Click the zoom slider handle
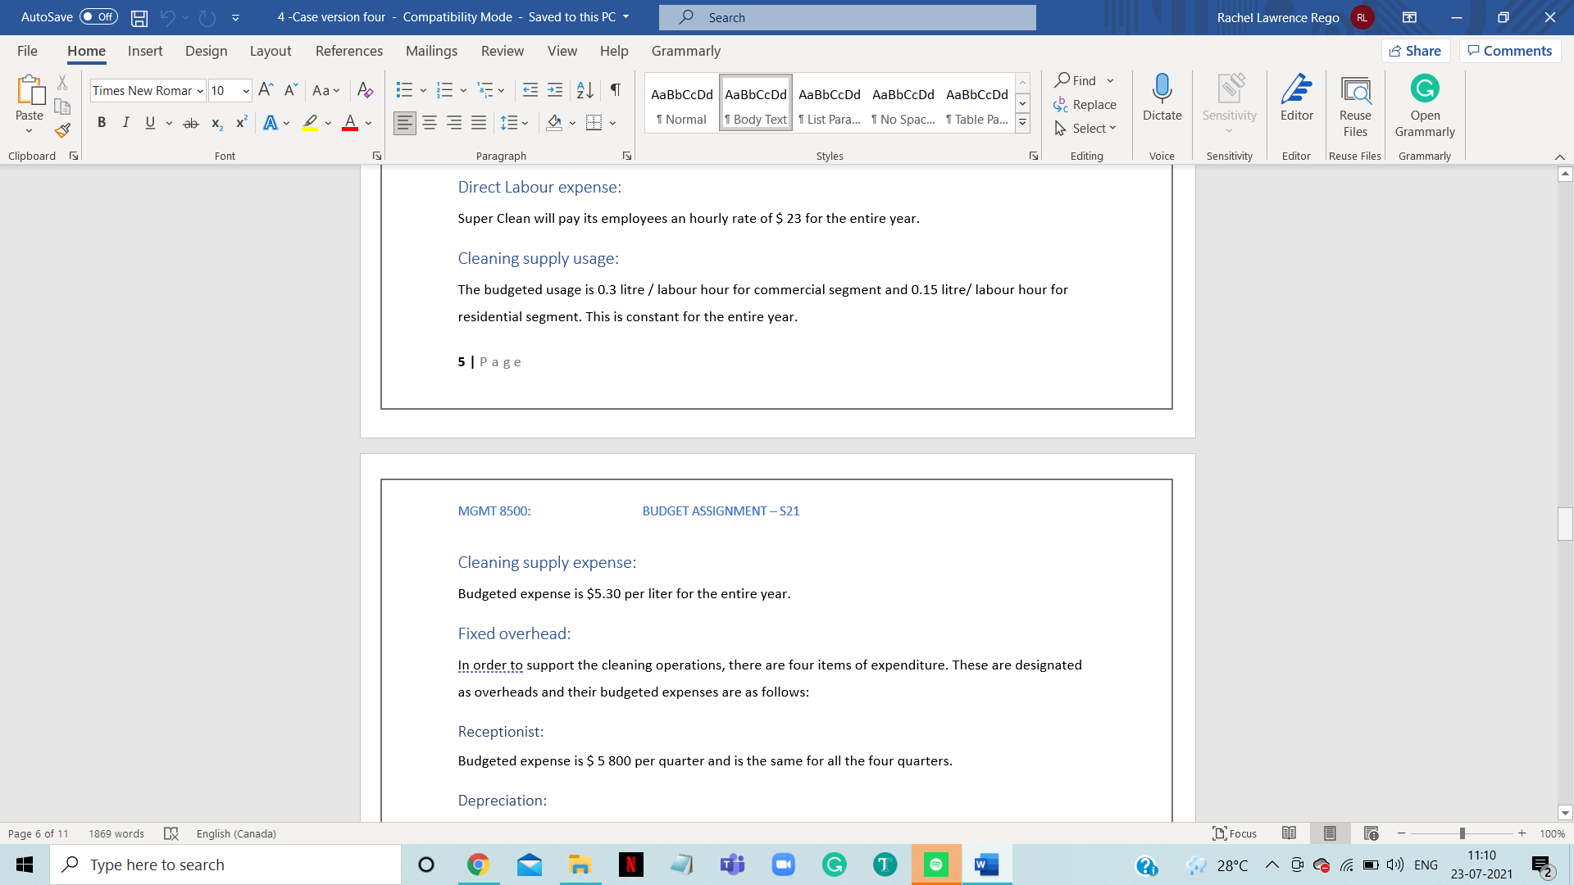 coord(1462,833)
